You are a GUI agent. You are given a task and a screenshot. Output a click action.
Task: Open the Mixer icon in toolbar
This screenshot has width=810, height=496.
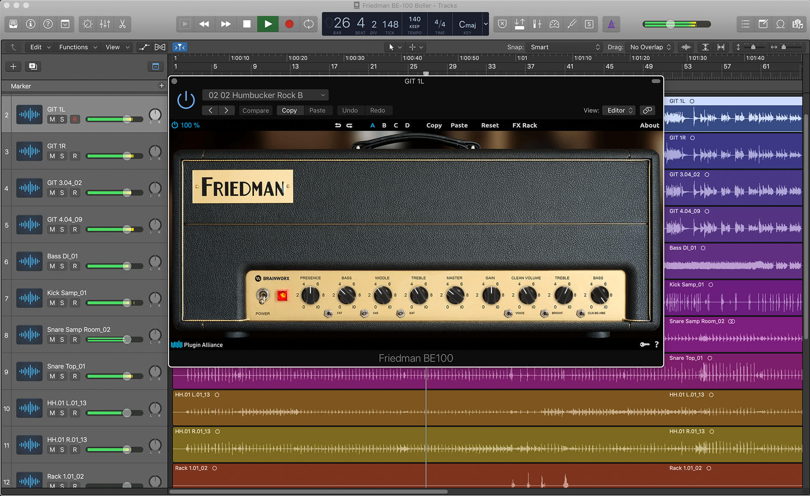105,24
